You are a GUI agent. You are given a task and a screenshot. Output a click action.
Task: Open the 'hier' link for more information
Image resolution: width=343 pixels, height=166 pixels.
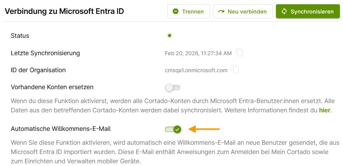coord(325,110)
